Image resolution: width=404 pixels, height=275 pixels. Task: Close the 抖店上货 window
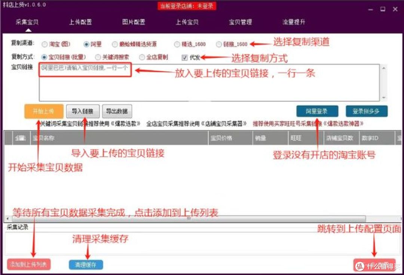(395, 9)
